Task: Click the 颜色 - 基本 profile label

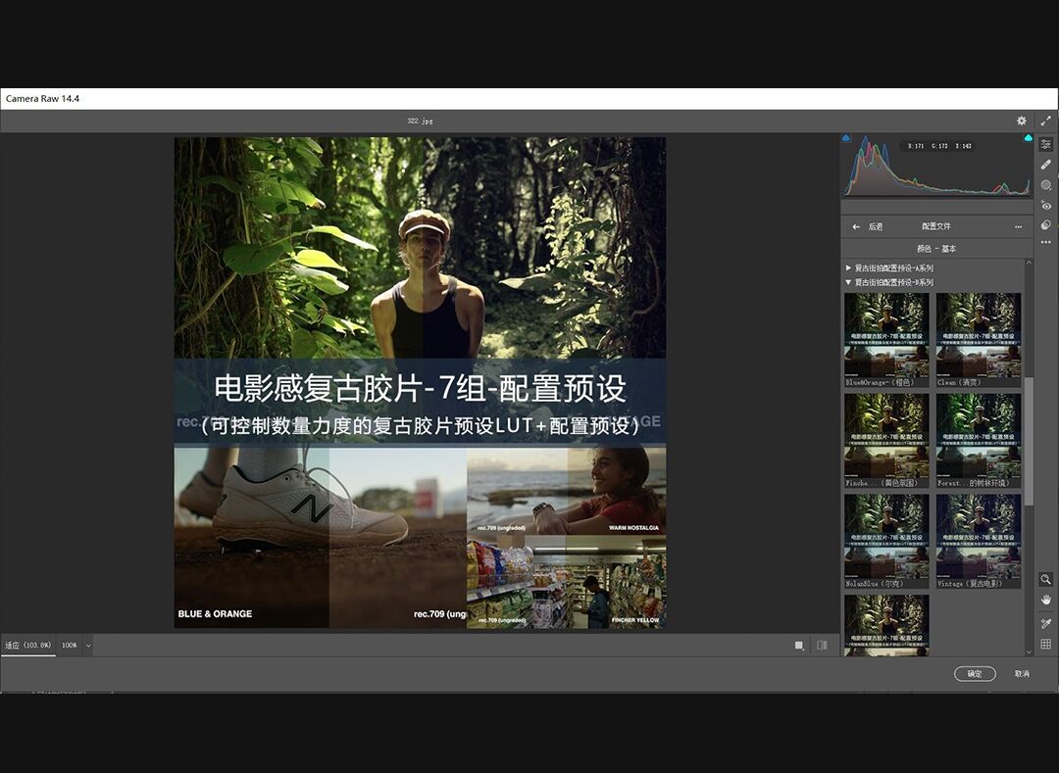Action: point(936,248)
